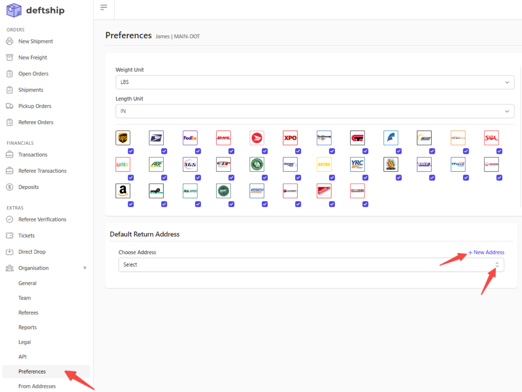
Task: Click the XGS carrier logo
Action: click(x=190, y=164)
